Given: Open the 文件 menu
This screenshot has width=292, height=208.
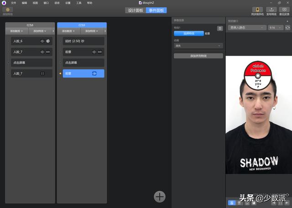Looking at the screenshot, I should 13,3.
